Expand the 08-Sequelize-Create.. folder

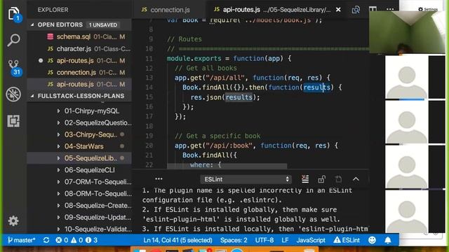click(79, 205)
